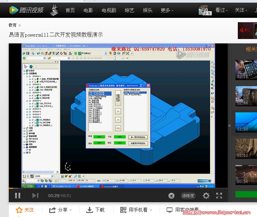Viewport: 257px width, 217px height.
Task: Click the tool icon in PowerMILL bottom toolbar
Action: (x=24, y=176)
